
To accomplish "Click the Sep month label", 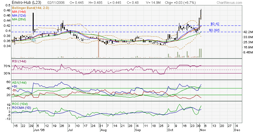I will point(138,130).
